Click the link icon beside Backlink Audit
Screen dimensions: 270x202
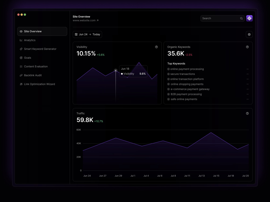[x=21, y=75]
